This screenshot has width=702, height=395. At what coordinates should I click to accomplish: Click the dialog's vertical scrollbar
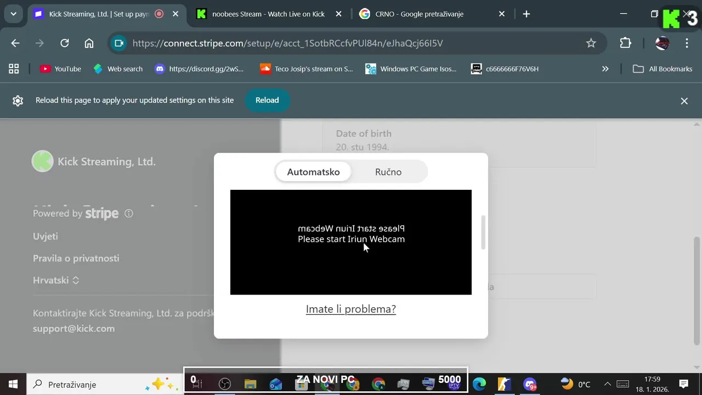click(x=483, y=233)
